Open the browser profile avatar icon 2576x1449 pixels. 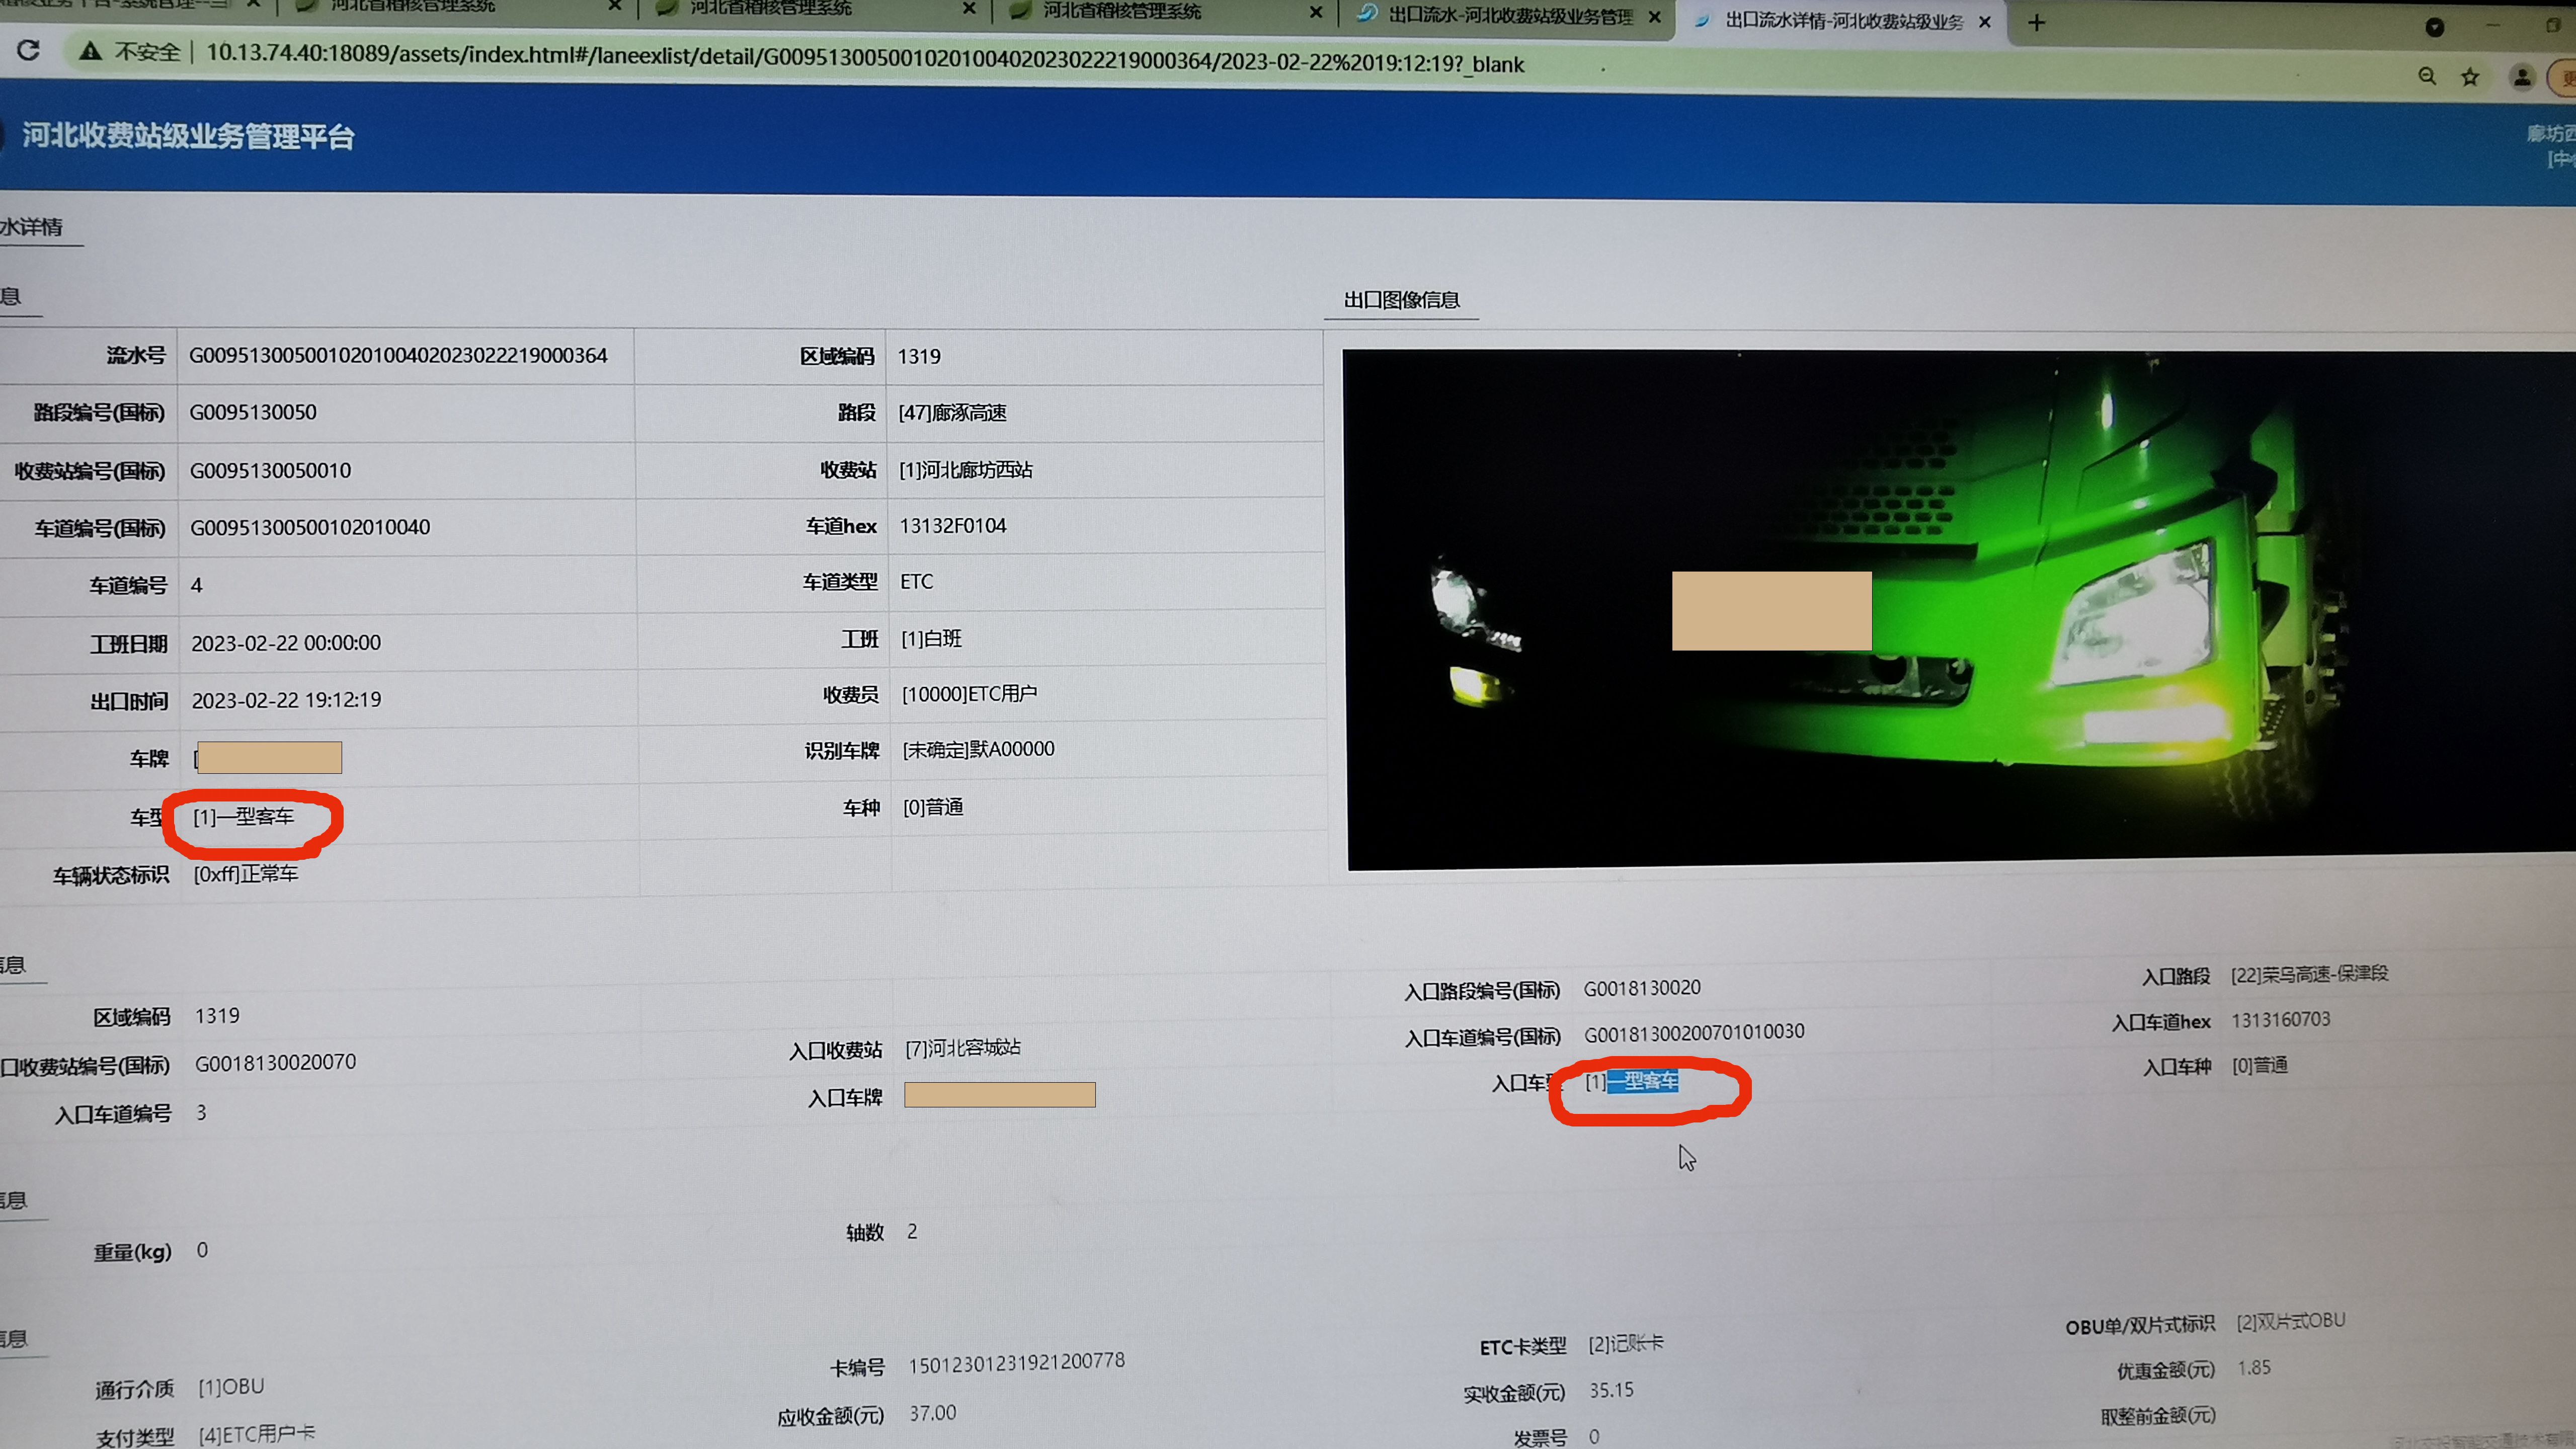point(2522,77)
